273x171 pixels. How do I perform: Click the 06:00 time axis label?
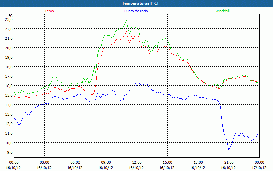75,163
